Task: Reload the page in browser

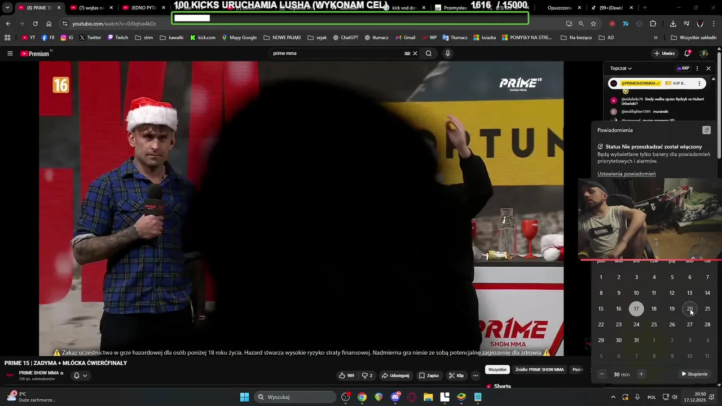Action: (35, 24)
